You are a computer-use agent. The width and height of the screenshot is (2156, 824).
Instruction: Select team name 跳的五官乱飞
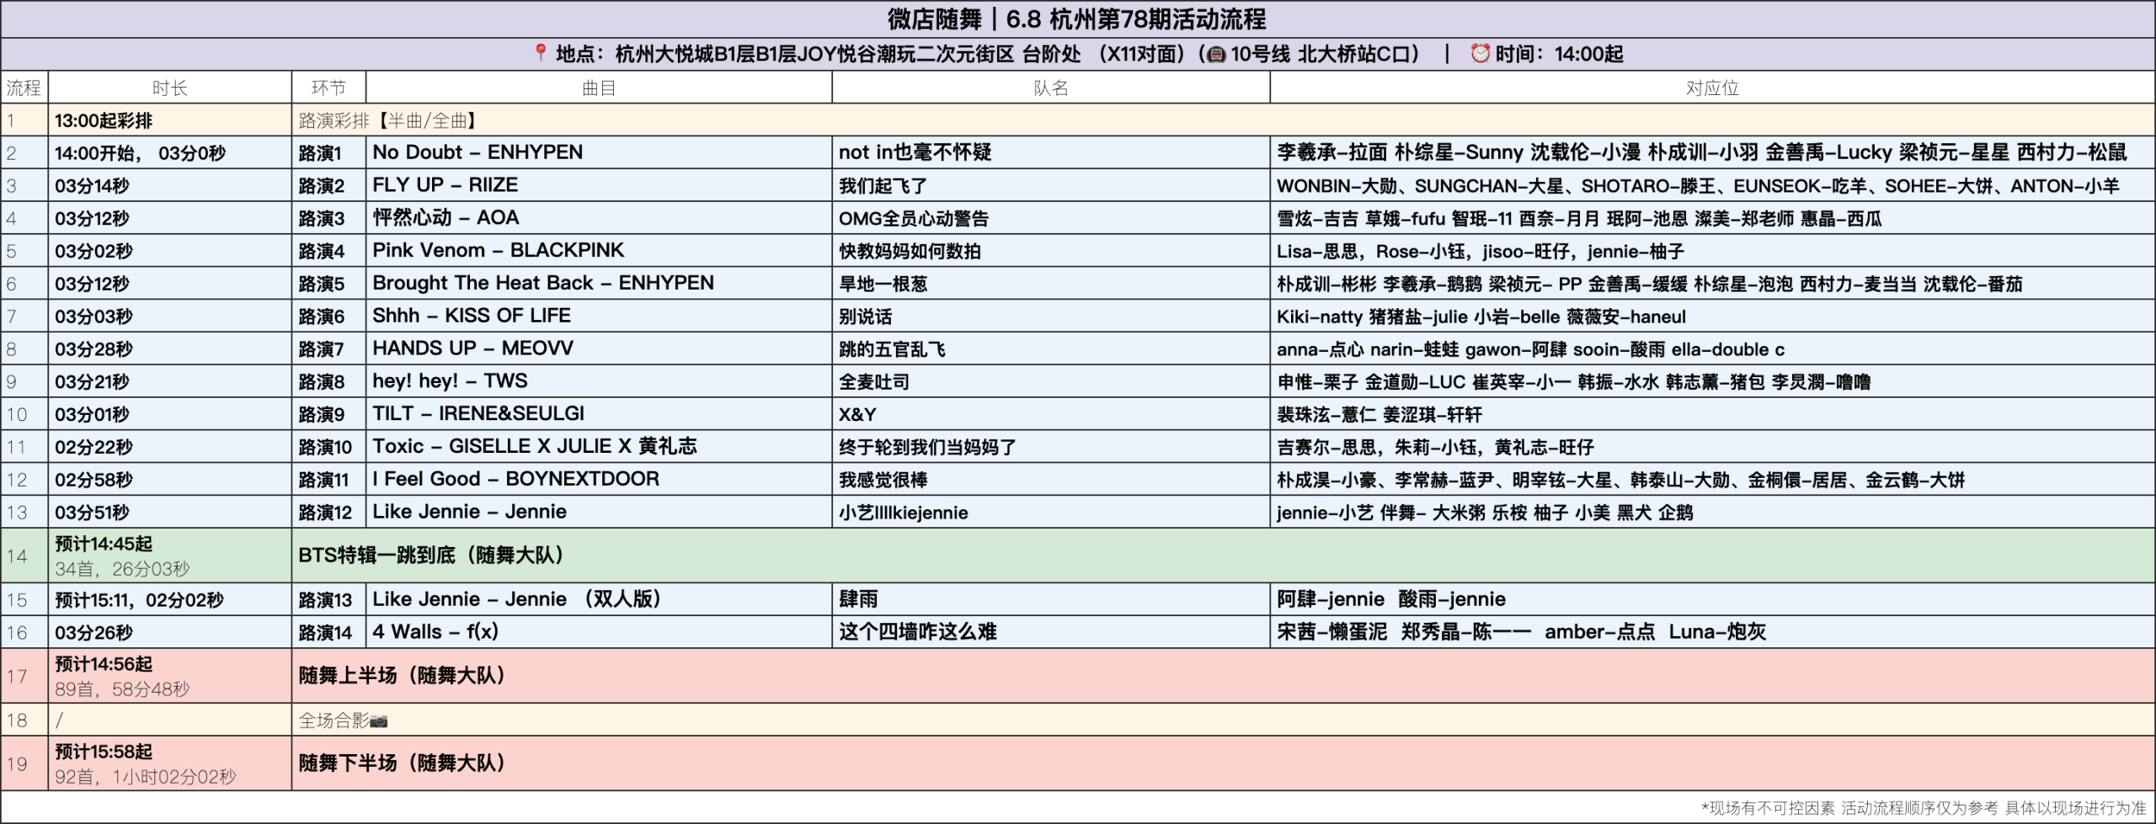(x=1051, y=348)
